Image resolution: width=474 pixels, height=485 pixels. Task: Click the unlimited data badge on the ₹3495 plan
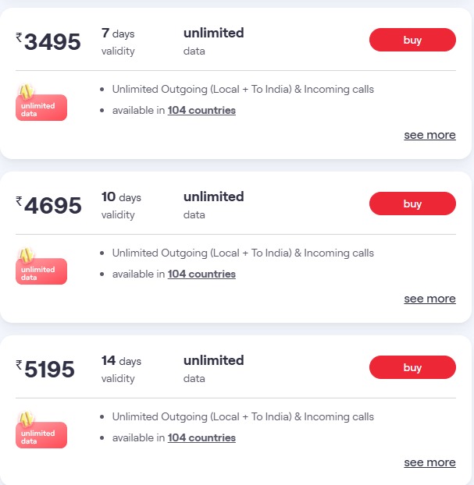coord(41,106)
